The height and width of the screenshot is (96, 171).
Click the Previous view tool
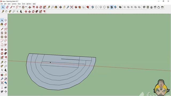6,83
